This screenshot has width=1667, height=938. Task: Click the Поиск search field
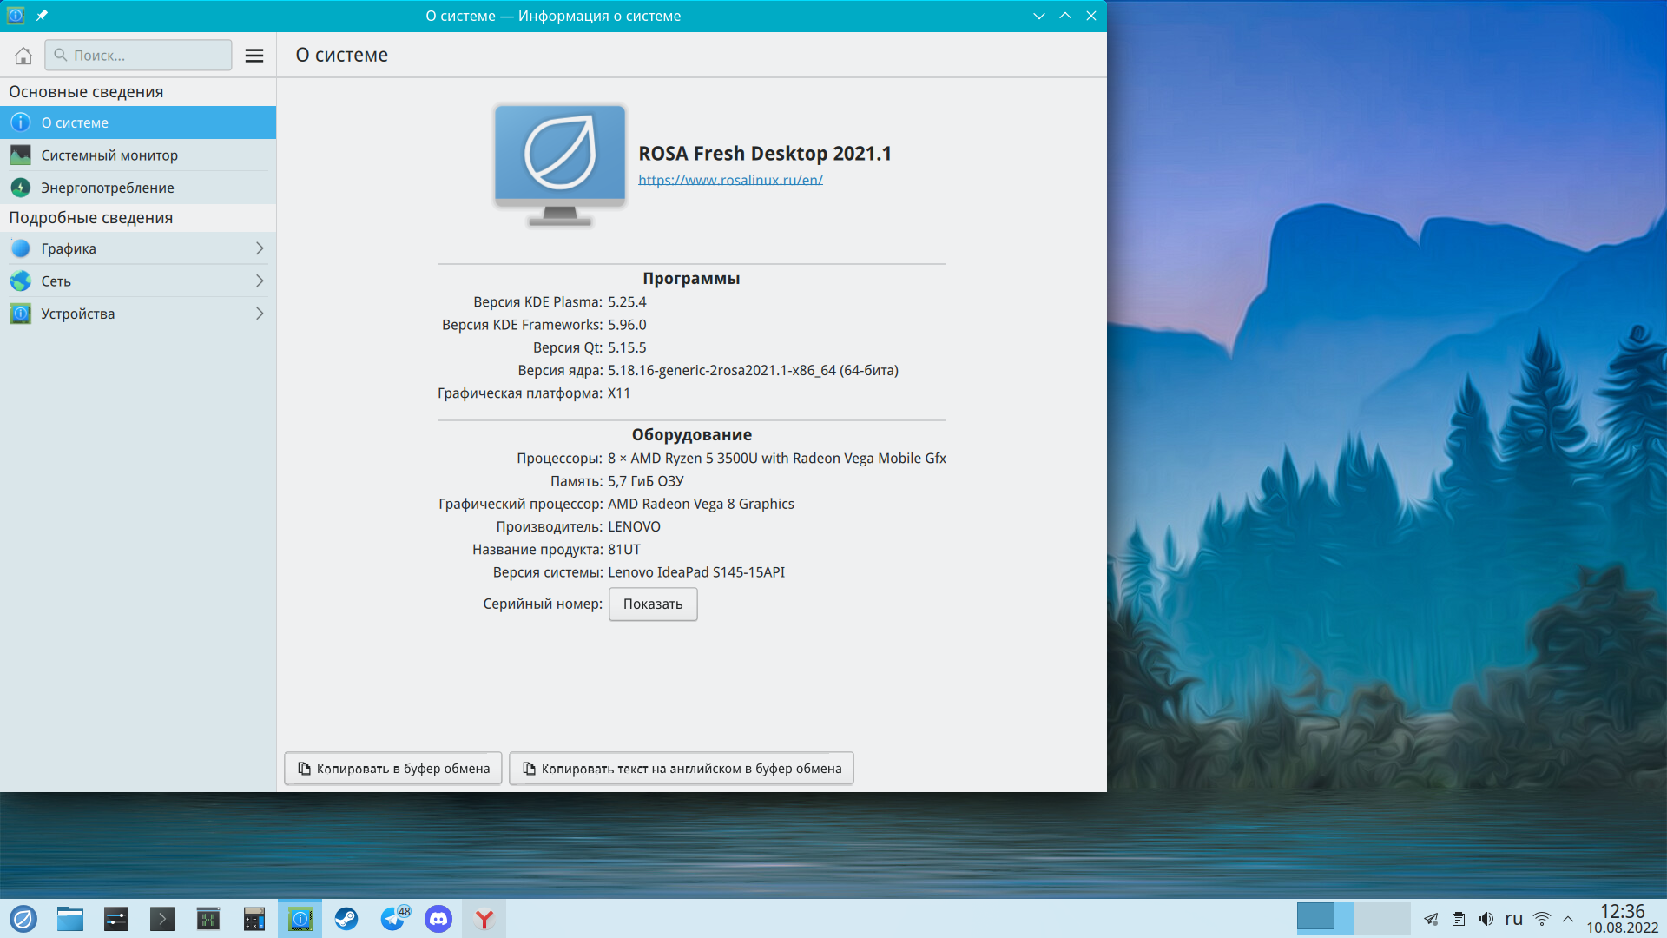(139, 56)
